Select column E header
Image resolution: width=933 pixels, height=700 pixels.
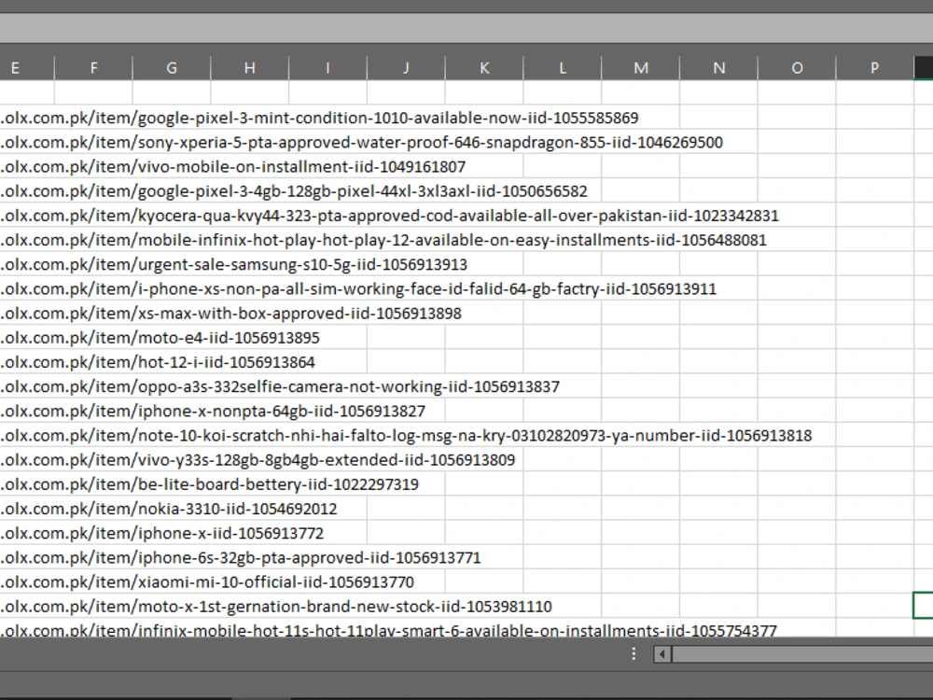tap(27, 68)
